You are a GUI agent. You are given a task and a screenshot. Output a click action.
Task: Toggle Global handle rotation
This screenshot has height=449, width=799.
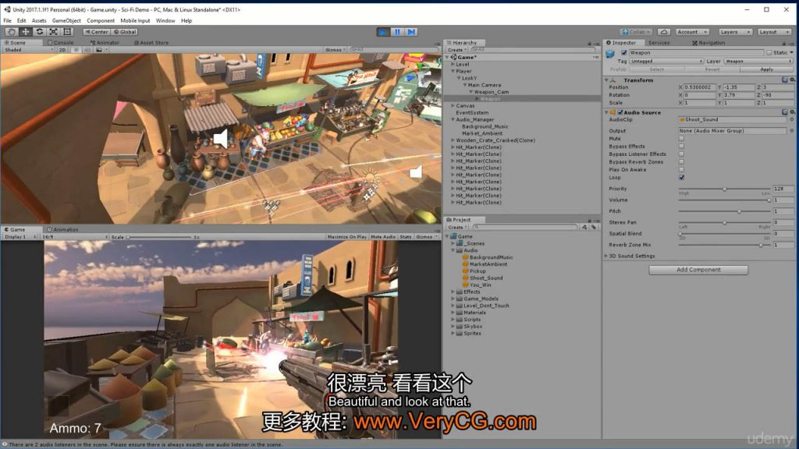coord(125,31)
